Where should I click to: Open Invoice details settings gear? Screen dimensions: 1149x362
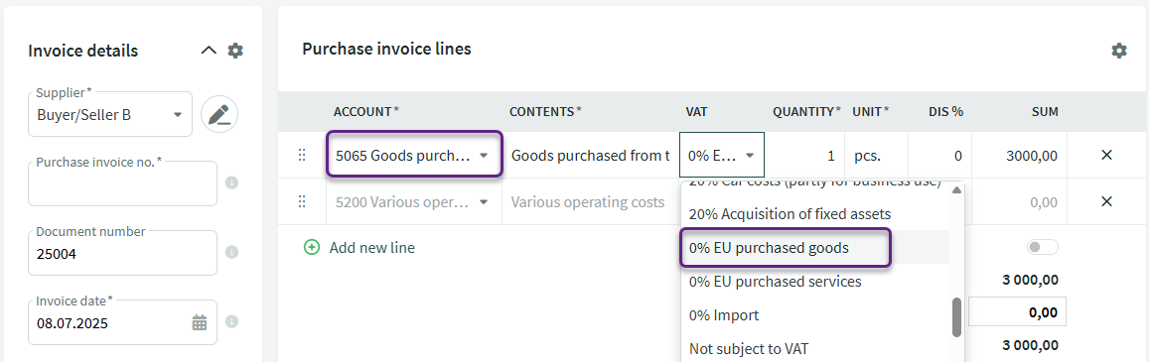[x=234, y=51]
